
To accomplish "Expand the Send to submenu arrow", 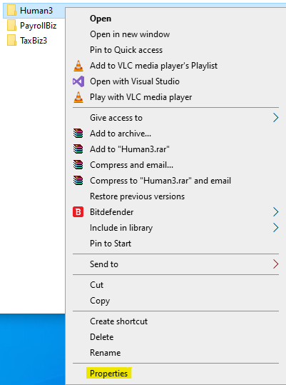I will click(x=276, y=264).
